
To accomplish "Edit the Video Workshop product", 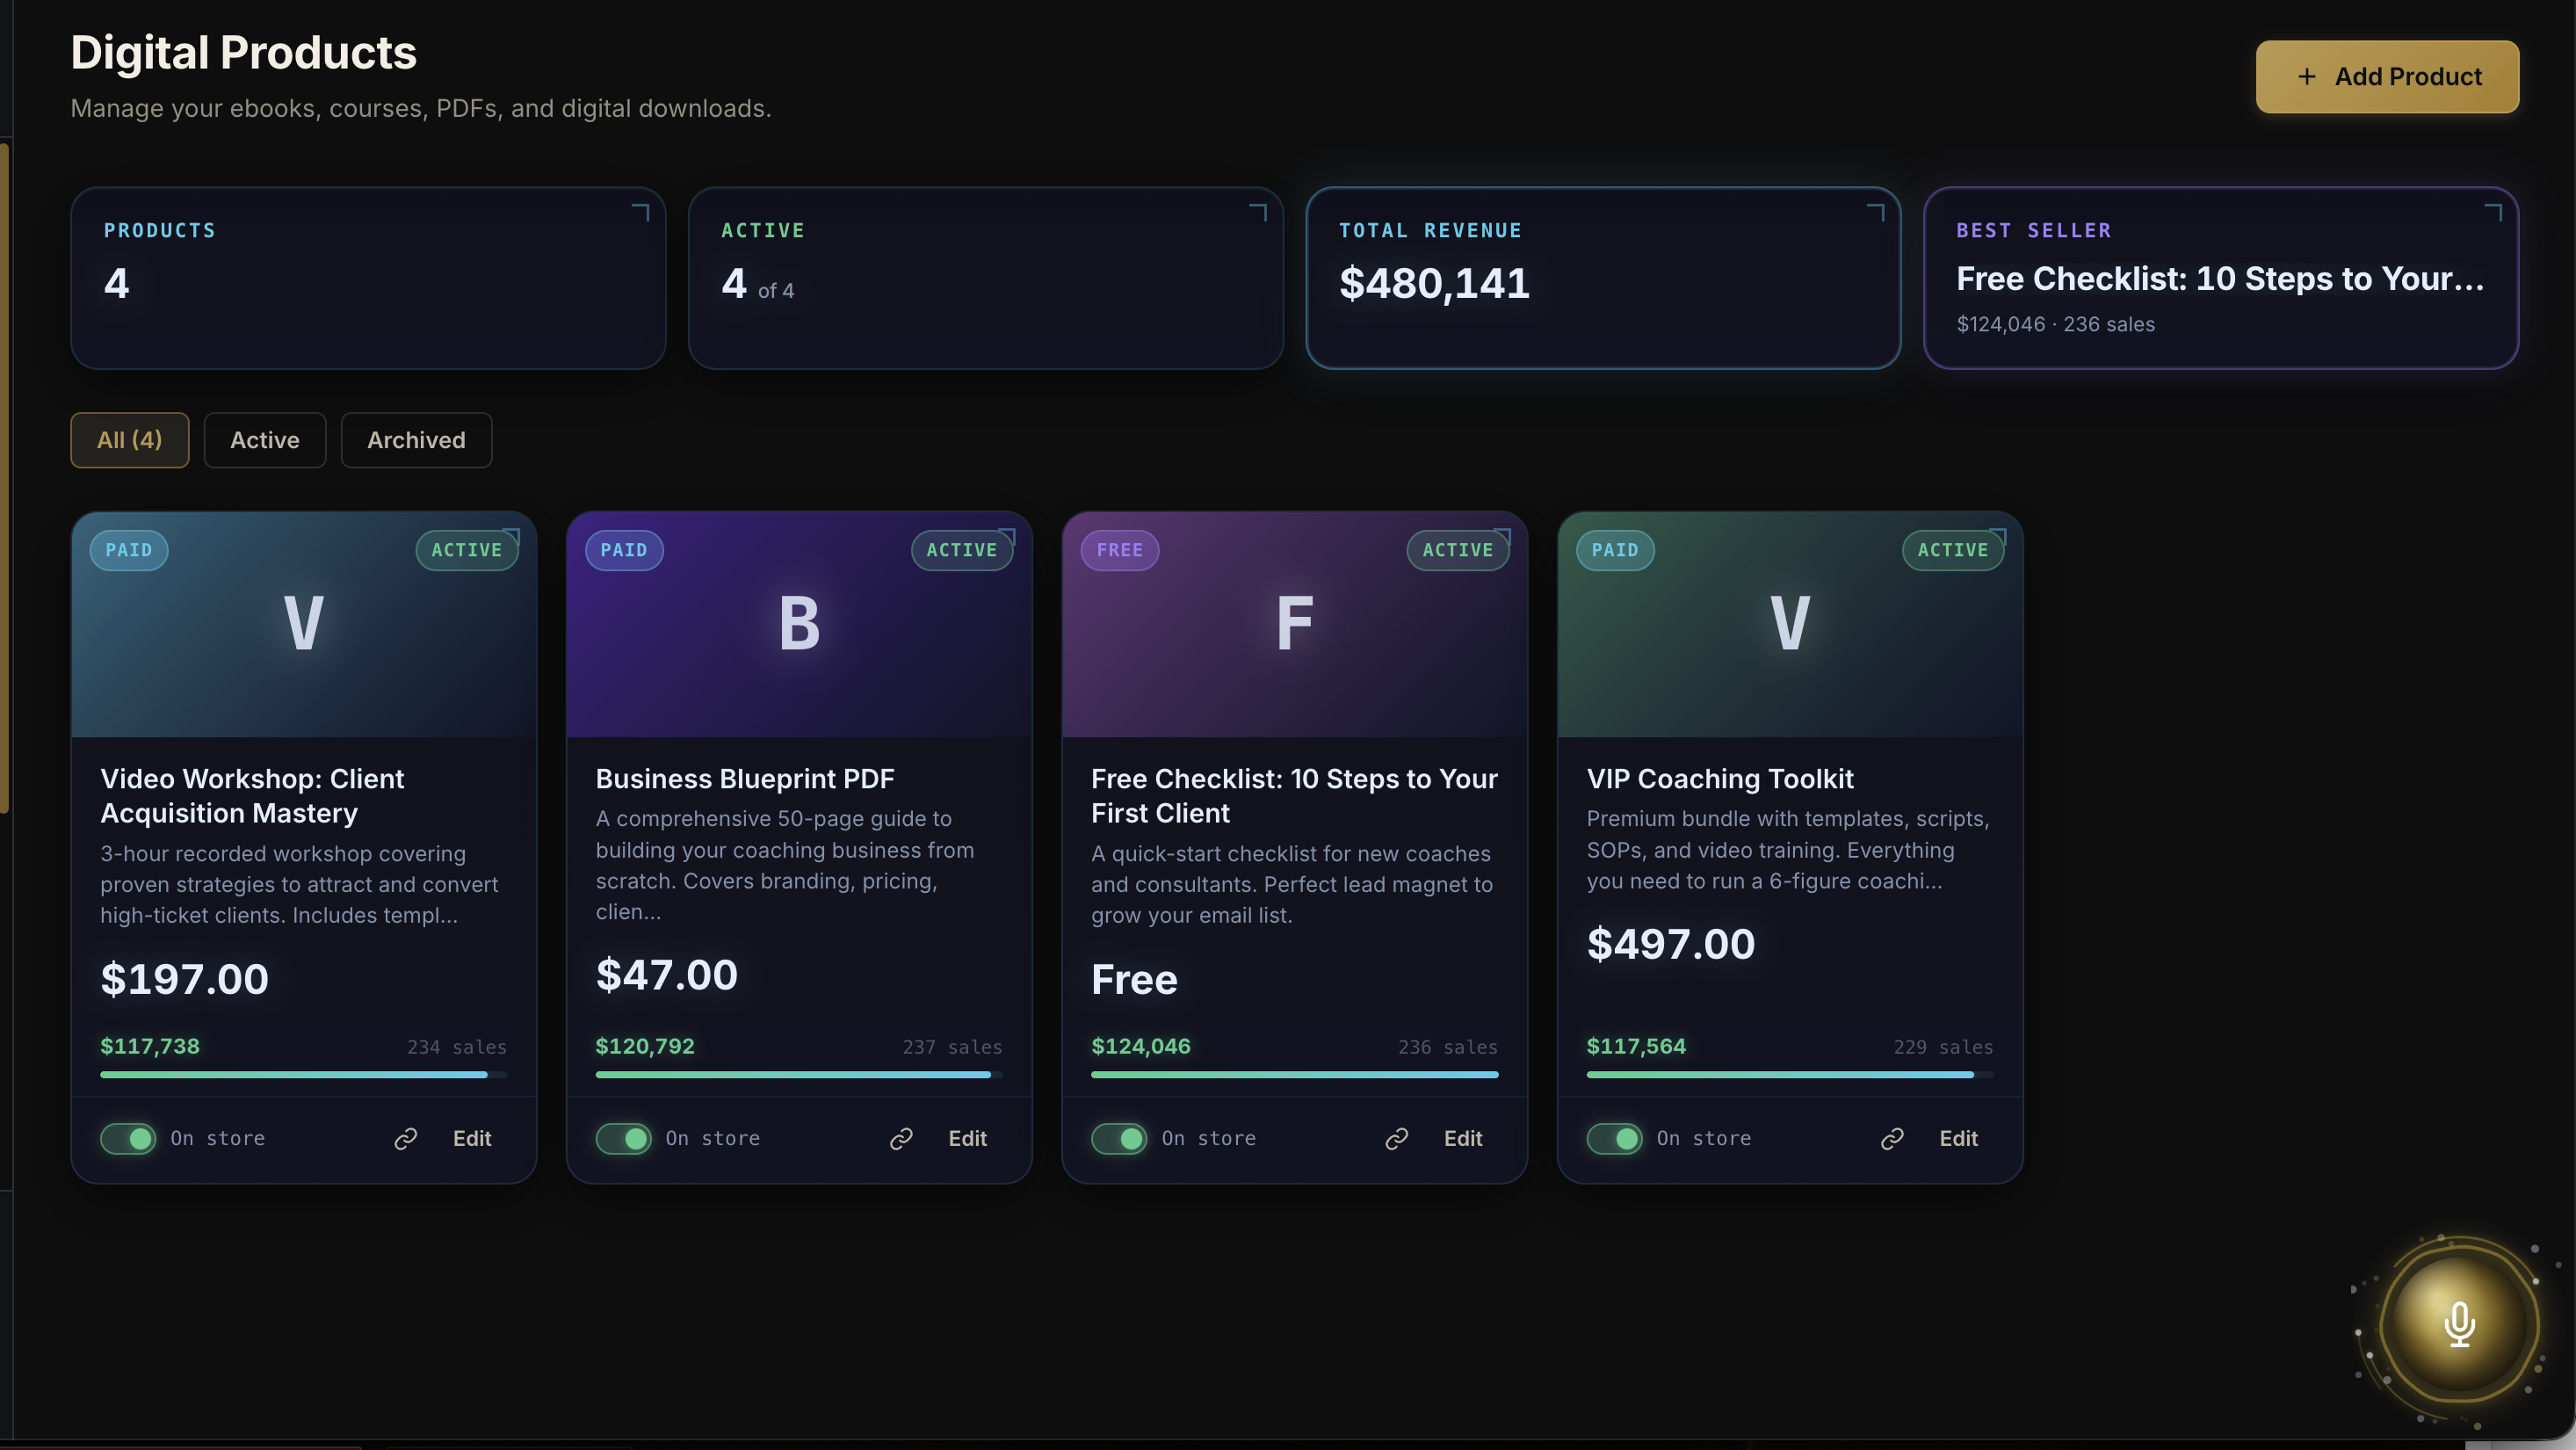I will [472, 1139].
